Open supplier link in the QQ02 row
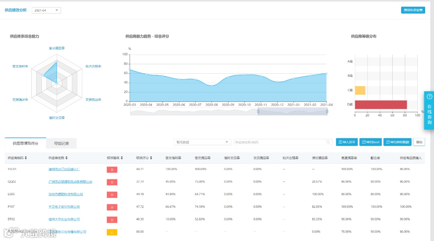This screenshot has height=241, width=434. [70, 182]
